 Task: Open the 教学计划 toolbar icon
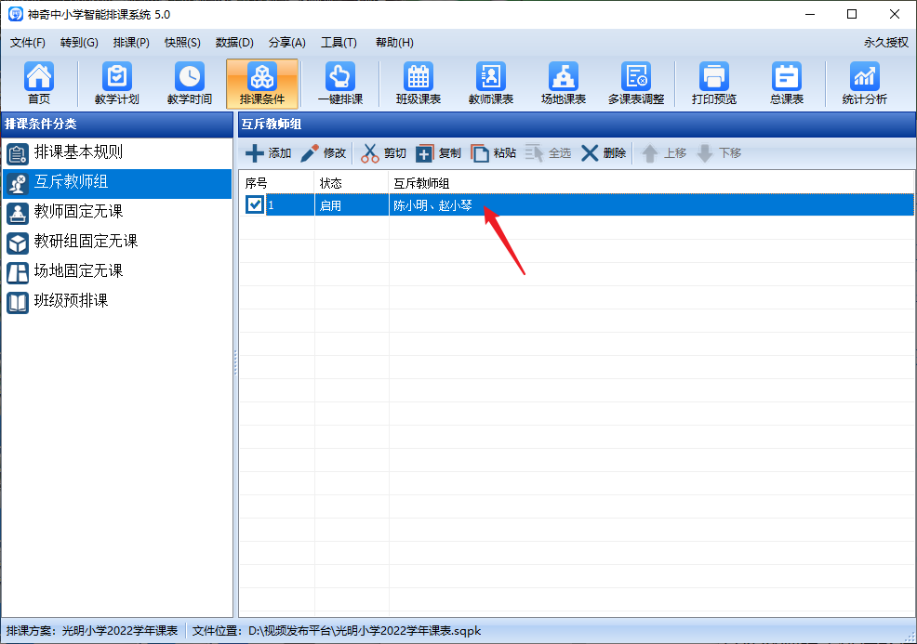(x=116, y=83)
